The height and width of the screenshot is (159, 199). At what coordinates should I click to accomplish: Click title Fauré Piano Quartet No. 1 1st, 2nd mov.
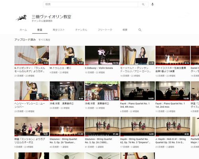coord(170,105)
